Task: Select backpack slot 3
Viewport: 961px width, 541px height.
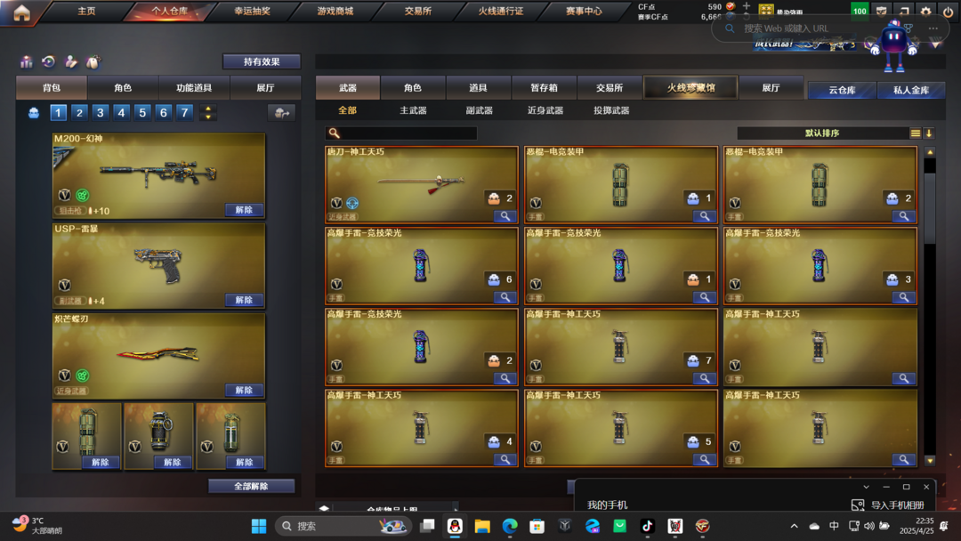Action: click(100, 113)
